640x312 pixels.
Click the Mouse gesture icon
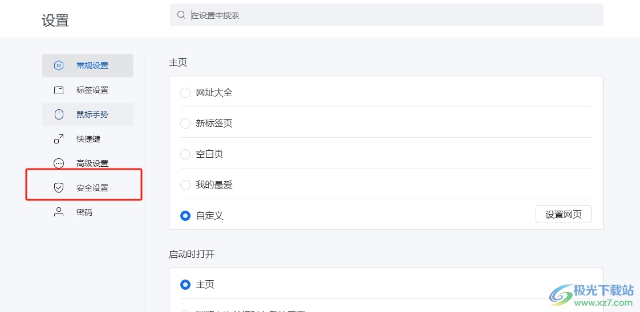coord(59,114)
